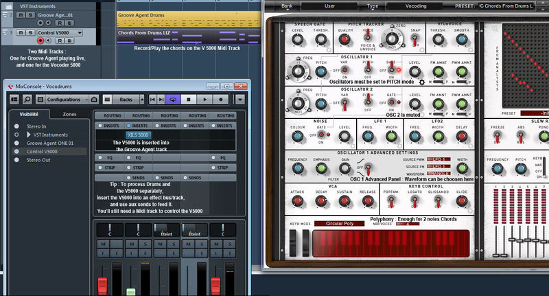The image size is (549, 296).
Task: Toggle the active blue INSERTS bypass dot
Action: [128, 126]
